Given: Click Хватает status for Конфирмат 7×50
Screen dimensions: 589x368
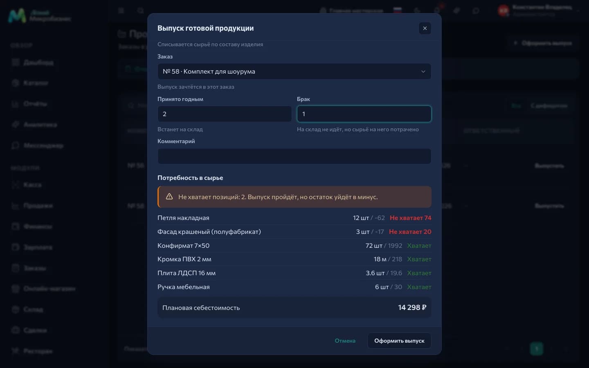Looking at the screenshot, I should (419, 246).
